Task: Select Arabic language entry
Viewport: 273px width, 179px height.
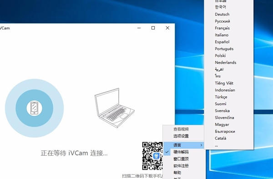Action: point(229,70)
